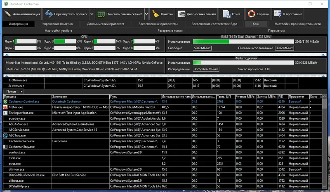Open the Управление памятью tab
Screen dimensions: 330x192
point(57,24)
